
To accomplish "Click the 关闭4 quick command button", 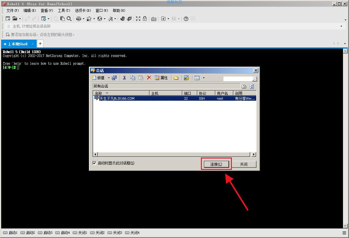I will pos(132,233).
